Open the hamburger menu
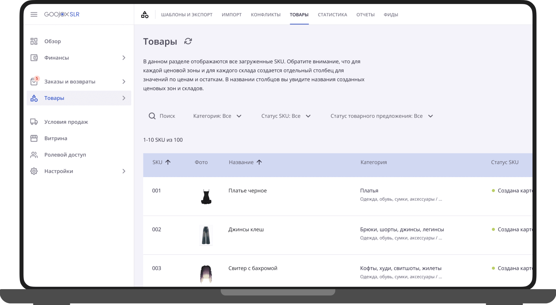This screenshot has width=556, height=305. 34,14
